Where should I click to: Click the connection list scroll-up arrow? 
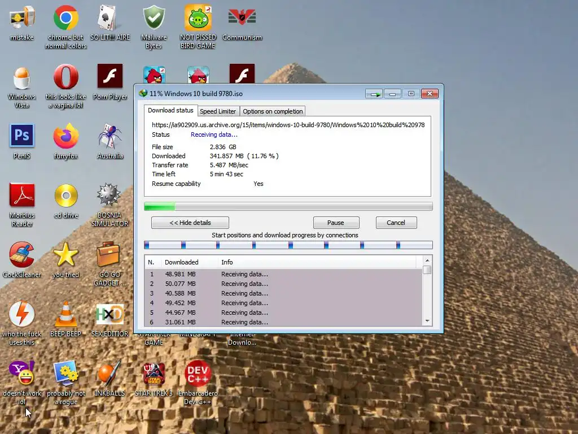(x=427, y=261)
